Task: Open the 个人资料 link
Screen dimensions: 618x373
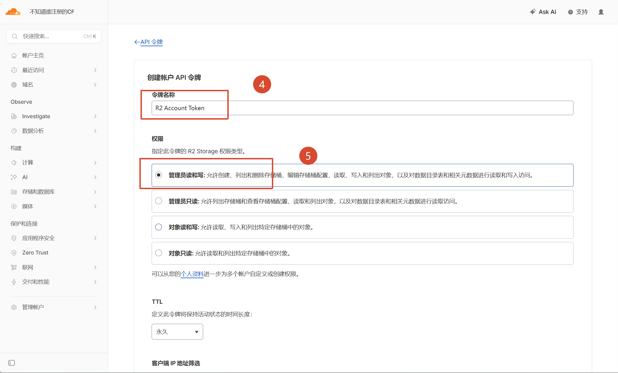Action: coord(192,274)
